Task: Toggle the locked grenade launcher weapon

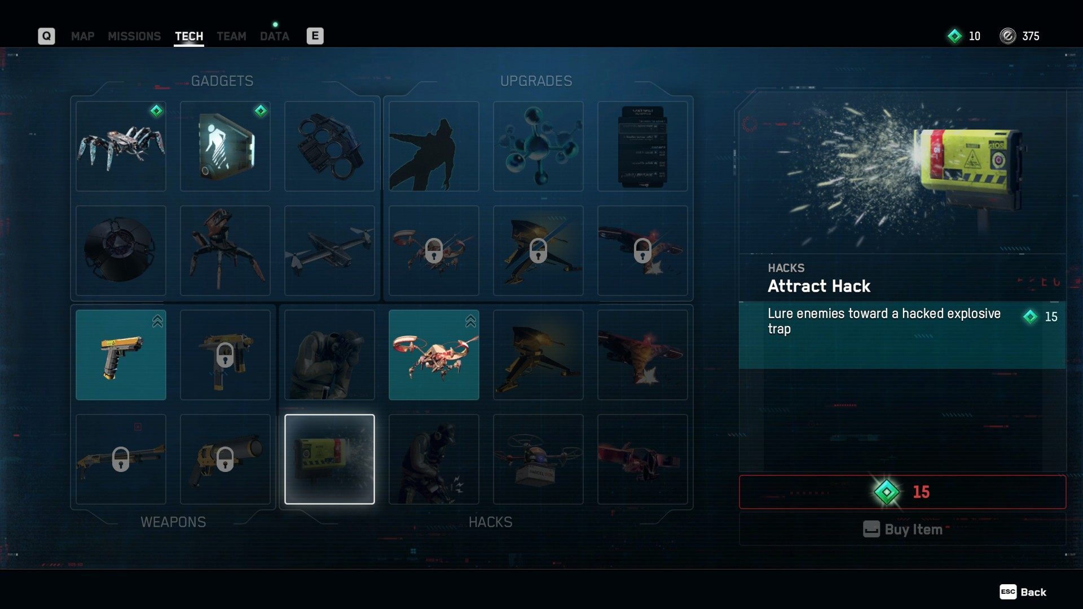Action: tap(224, 458)
